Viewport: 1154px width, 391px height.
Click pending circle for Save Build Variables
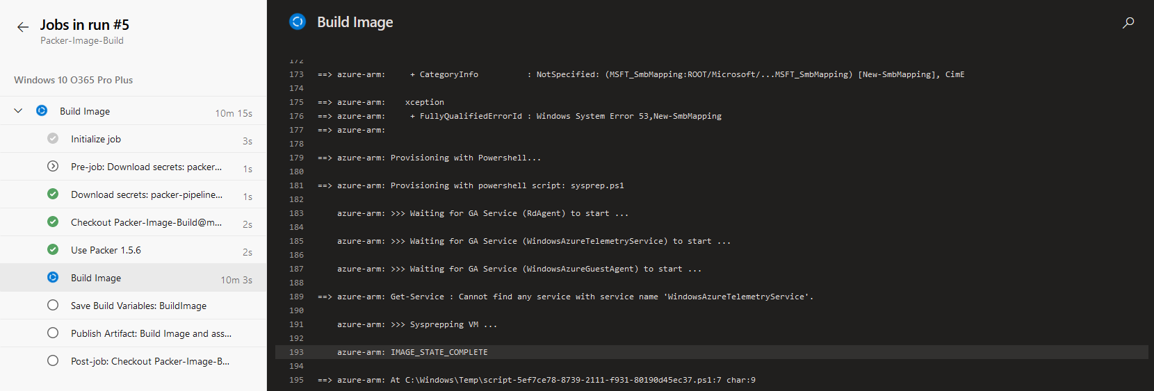53,306
